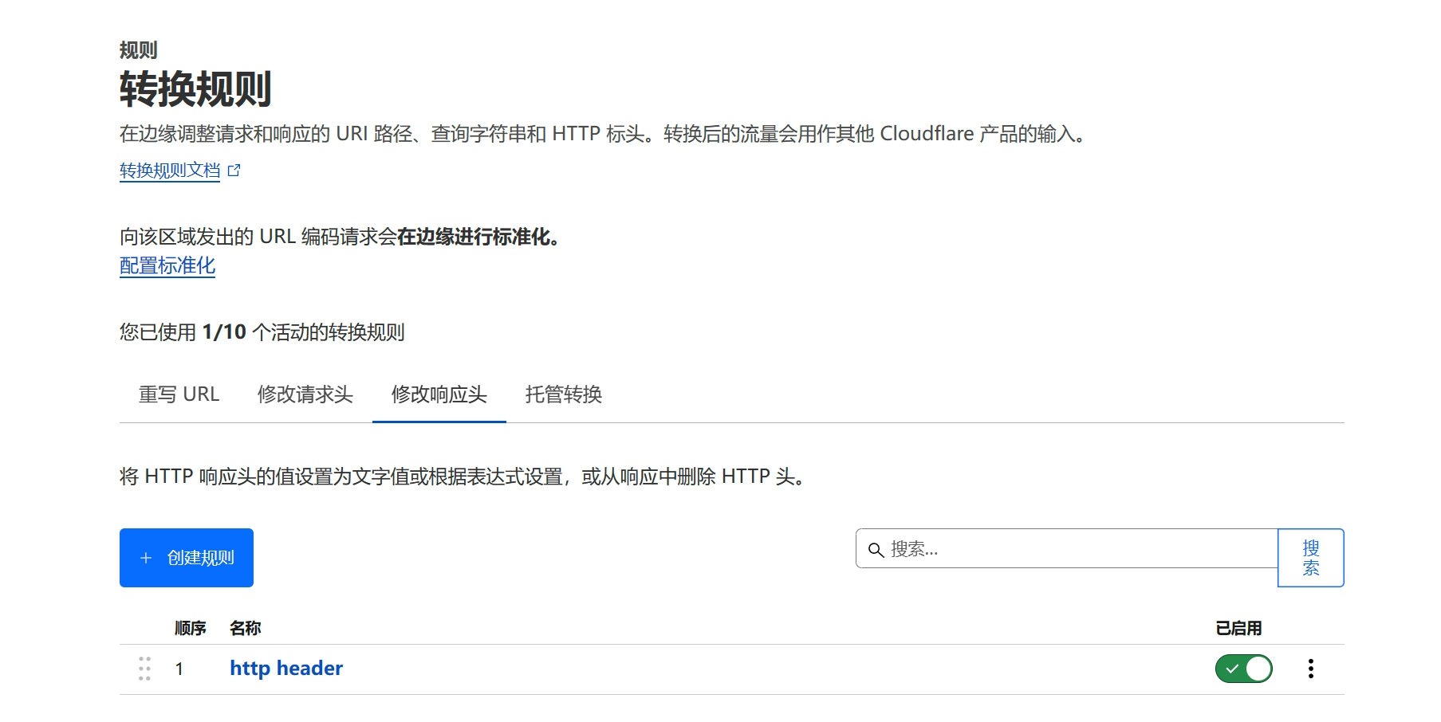Image resolution: width=1441 pixels, height=722 pixels.
Task: Open the 修改请求头 tab
Action: [305, 394]
